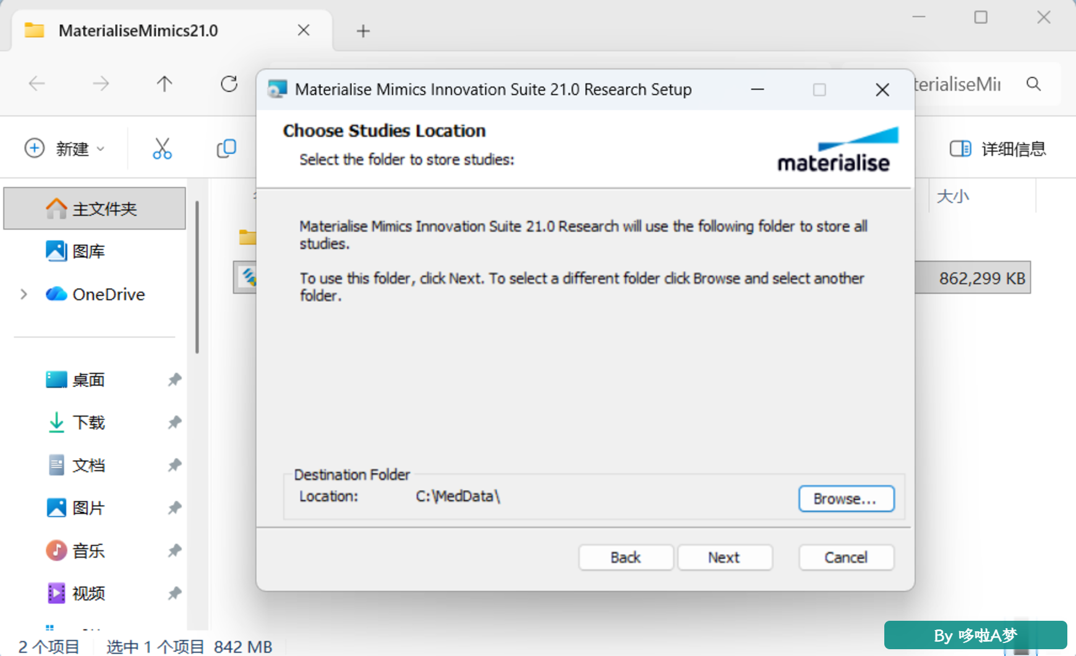Unpin 视频 using its pin icon
The height and width of the screenshot is (656, 1076).
tap(174, 593)
